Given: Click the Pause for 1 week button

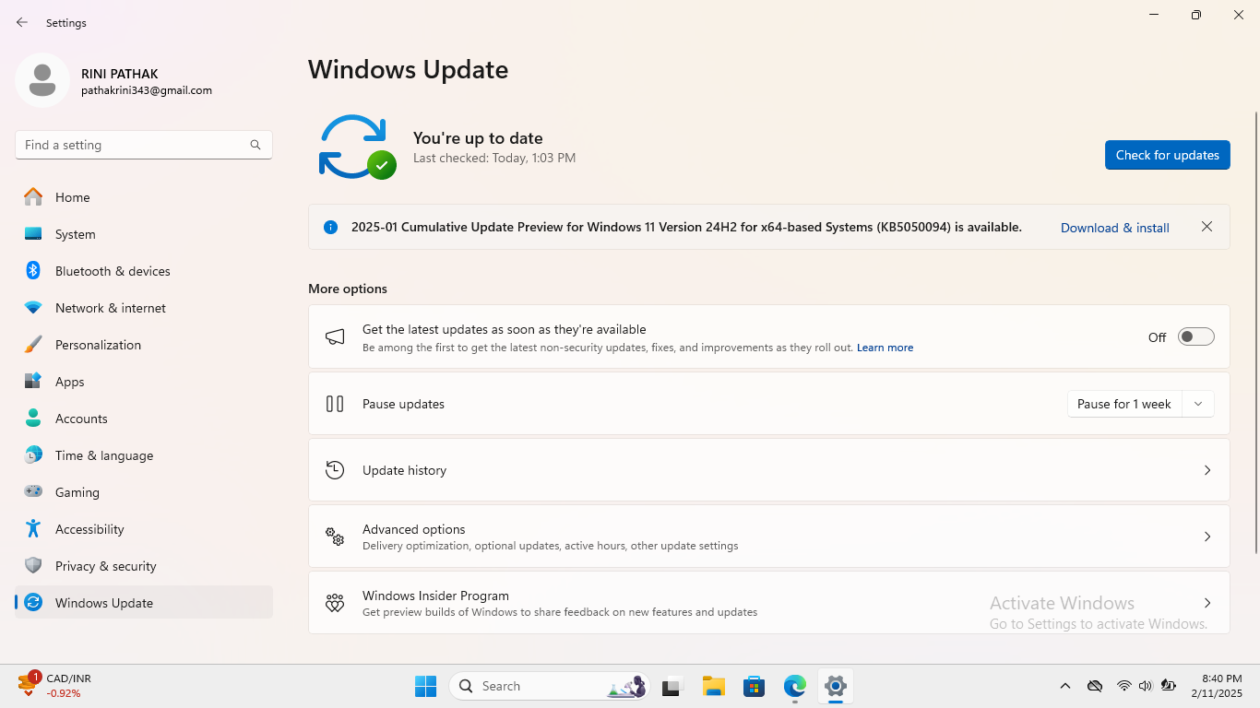Looking at the screenshot, I should [1124, 404].
